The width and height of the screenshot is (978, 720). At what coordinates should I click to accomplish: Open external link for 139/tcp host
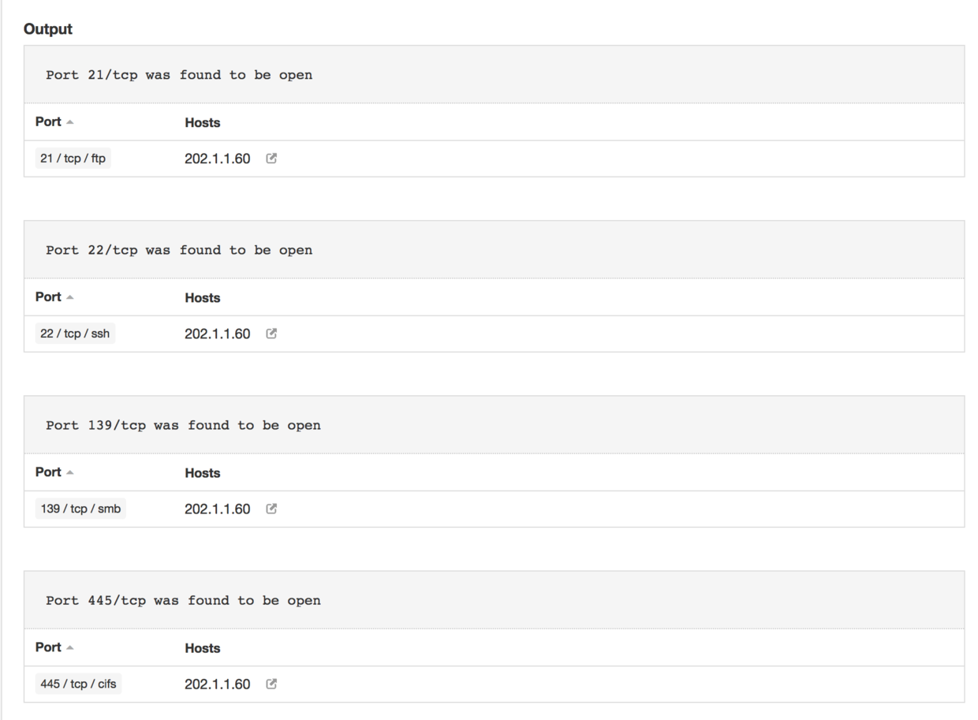click(x=271, y=509)
